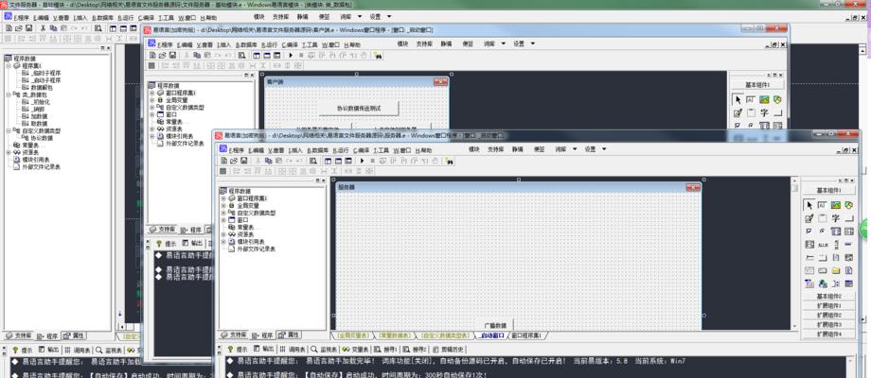Expand 窗口程序集1 node in client window tree
871x378 pixels.
(152, 93)
